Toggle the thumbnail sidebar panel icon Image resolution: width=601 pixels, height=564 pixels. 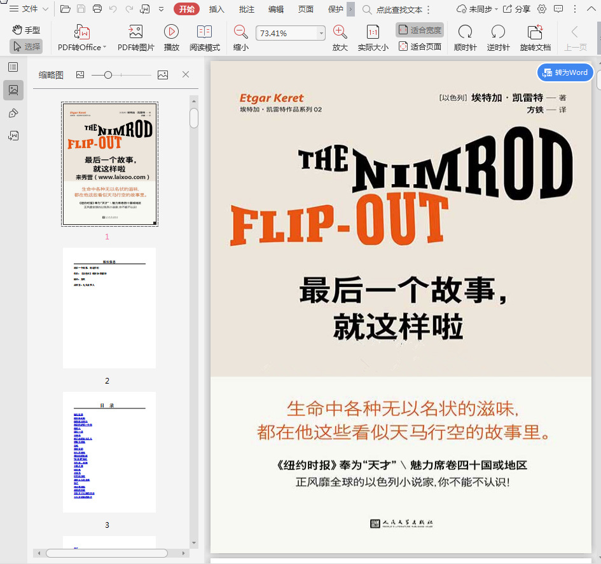[x=13, y=90]
